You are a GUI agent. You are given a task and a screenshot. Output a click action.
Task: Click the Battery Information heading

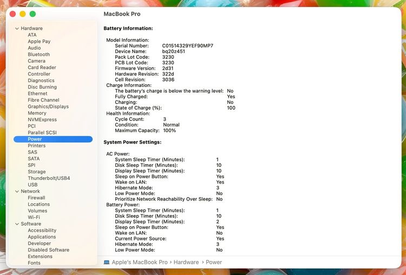point(128,29)
